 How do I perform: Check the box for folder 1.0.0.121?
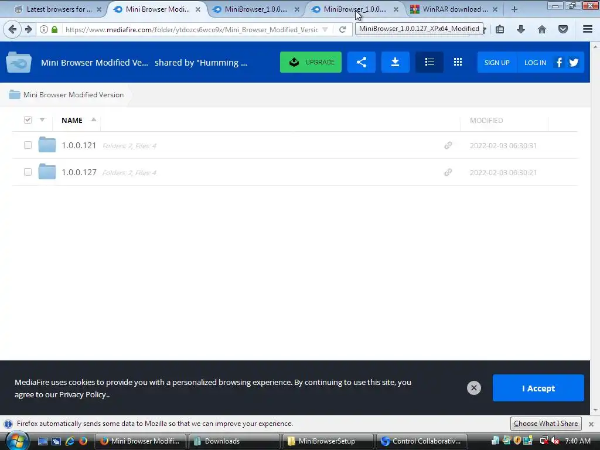click(x=28, y=145)
